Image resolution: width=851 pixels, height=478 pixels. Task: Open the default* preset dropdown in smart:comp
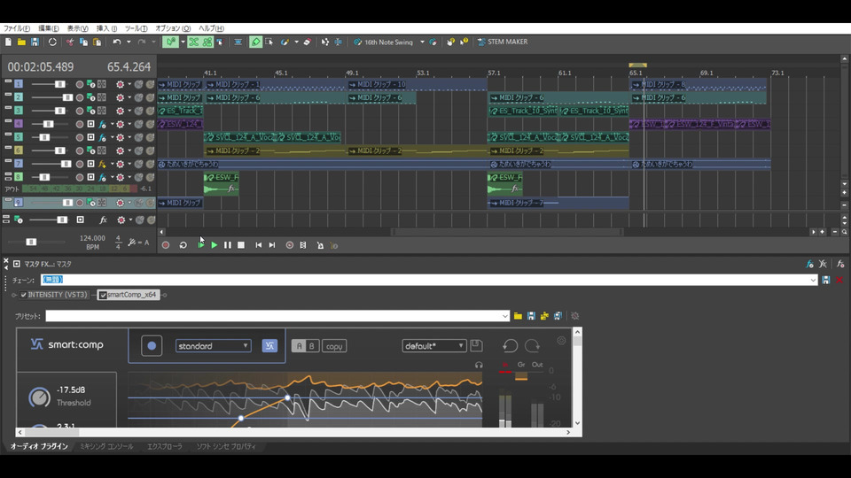tap(433, 346)
